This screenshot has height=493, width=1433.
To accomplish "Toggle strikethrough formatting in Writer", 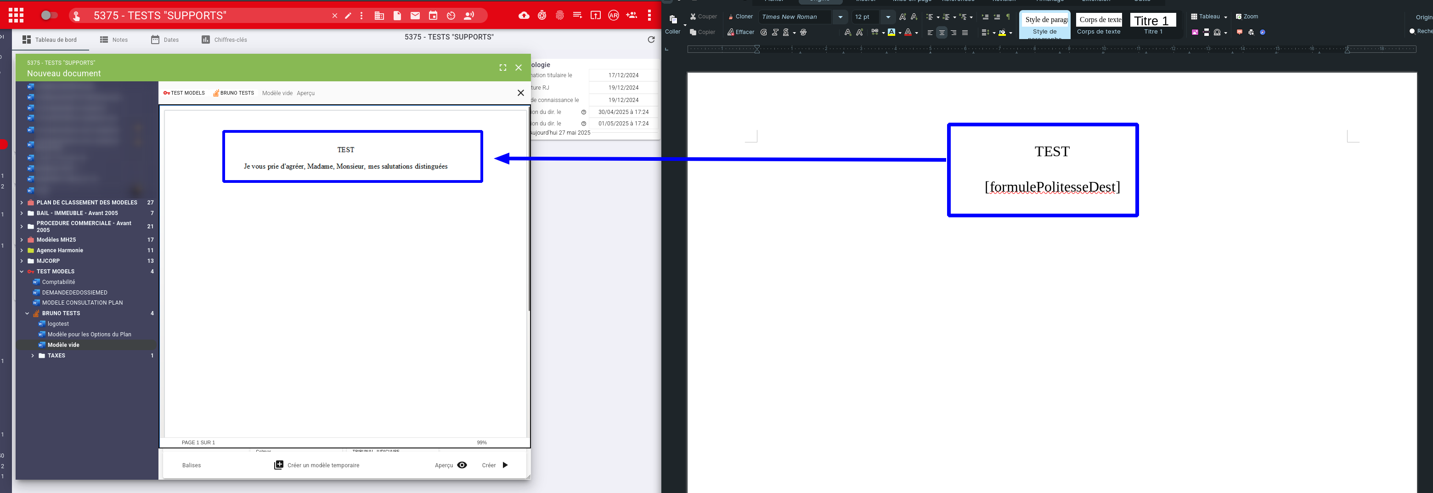I will 803,32.
